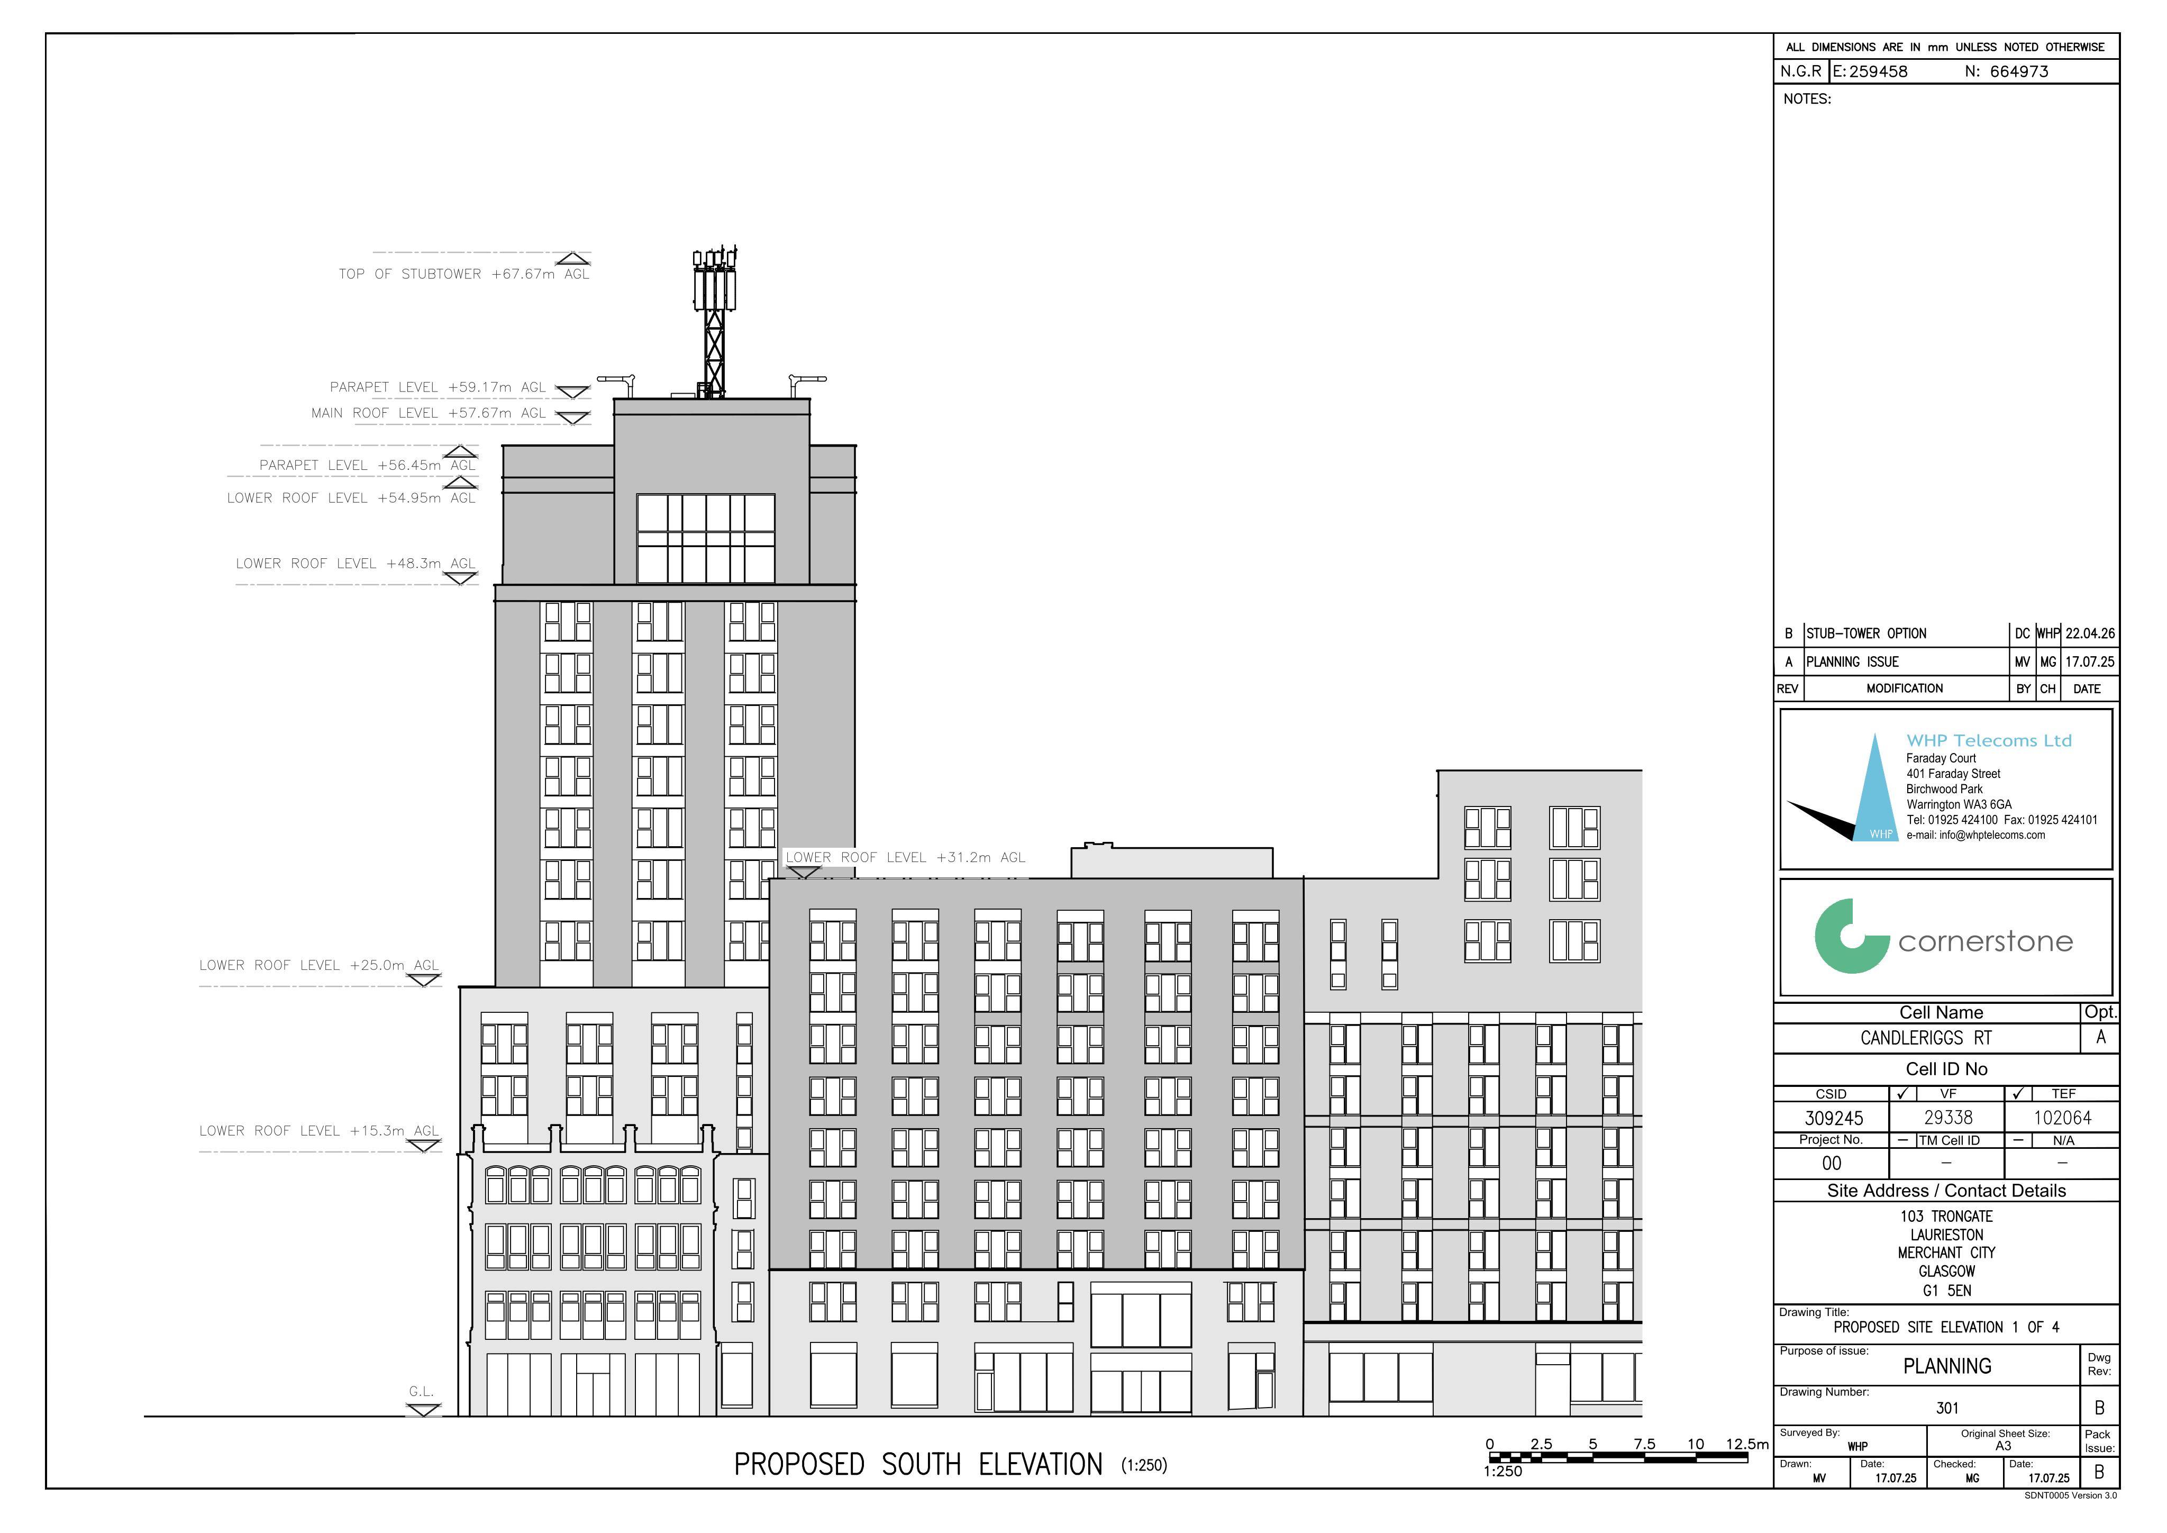Screen dimensions: 2167x1533
Task: Click the green cornerstone logo mark
Action: (x=1851, y=936)
